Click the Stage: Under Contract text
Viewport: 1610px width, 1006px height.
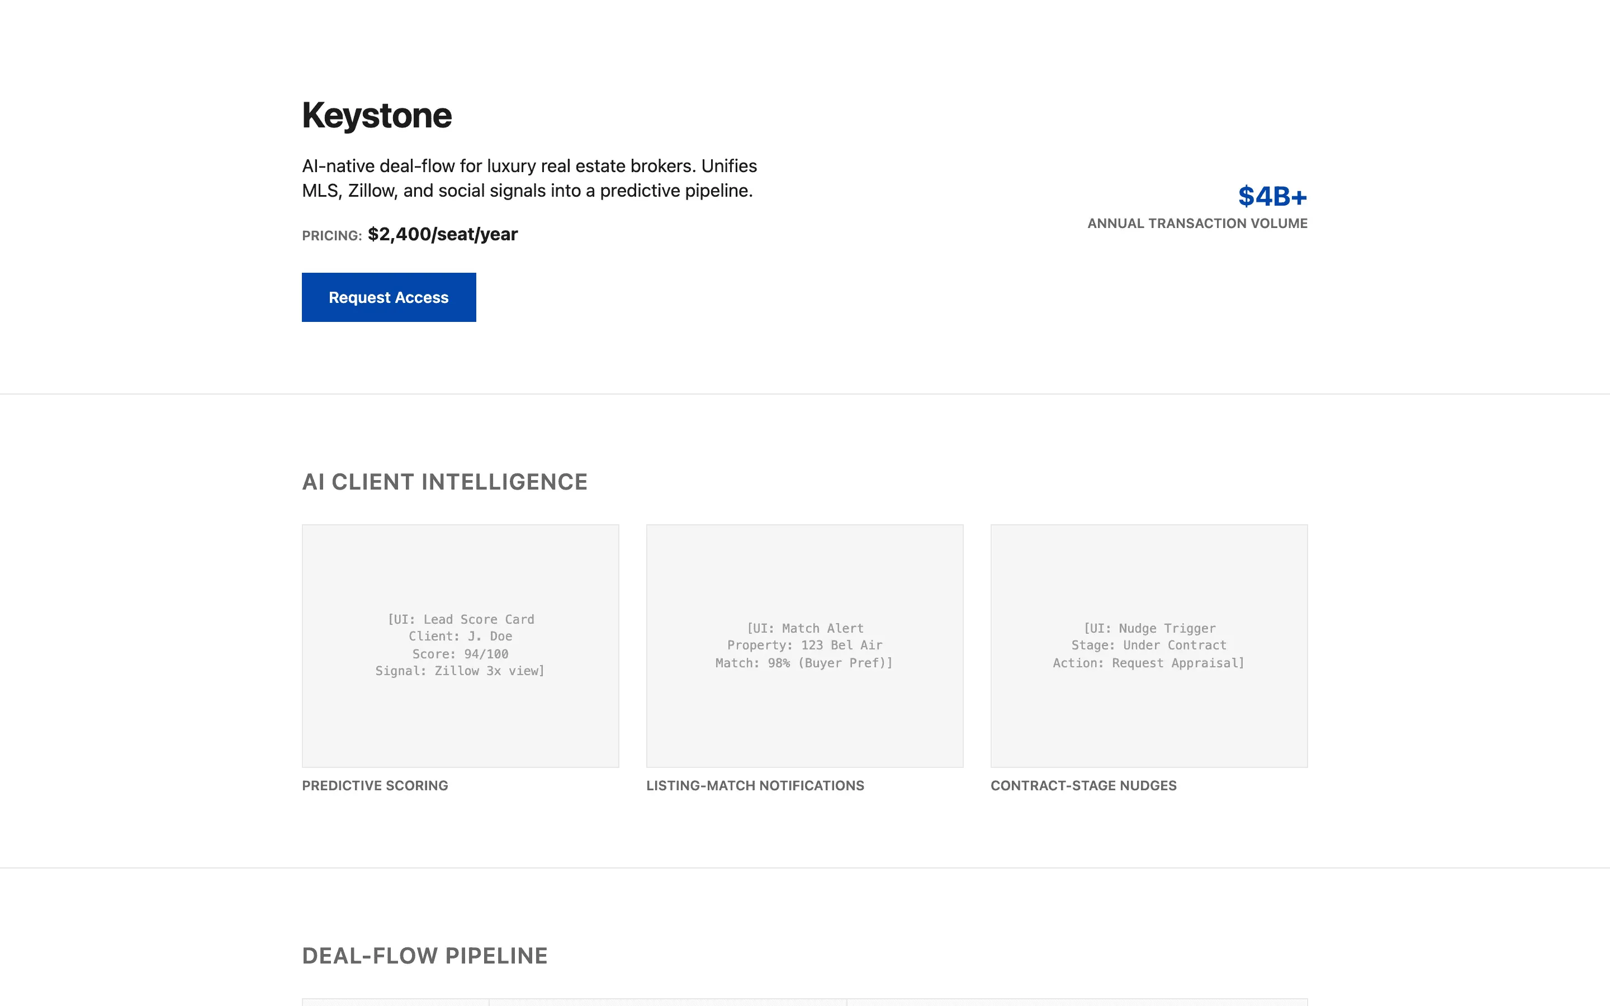point(1148,646)
